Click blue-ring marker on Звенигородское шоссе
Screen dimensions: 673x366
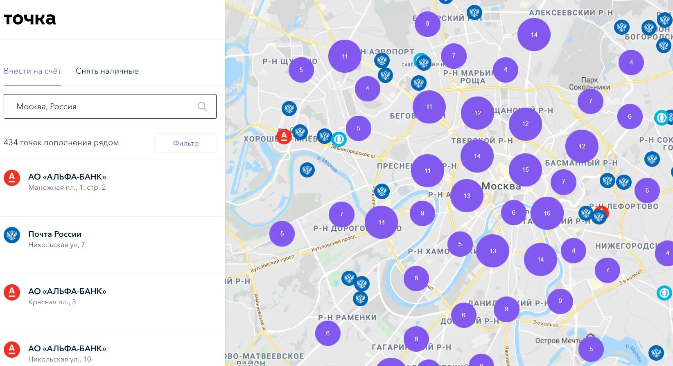coord(339,139)
